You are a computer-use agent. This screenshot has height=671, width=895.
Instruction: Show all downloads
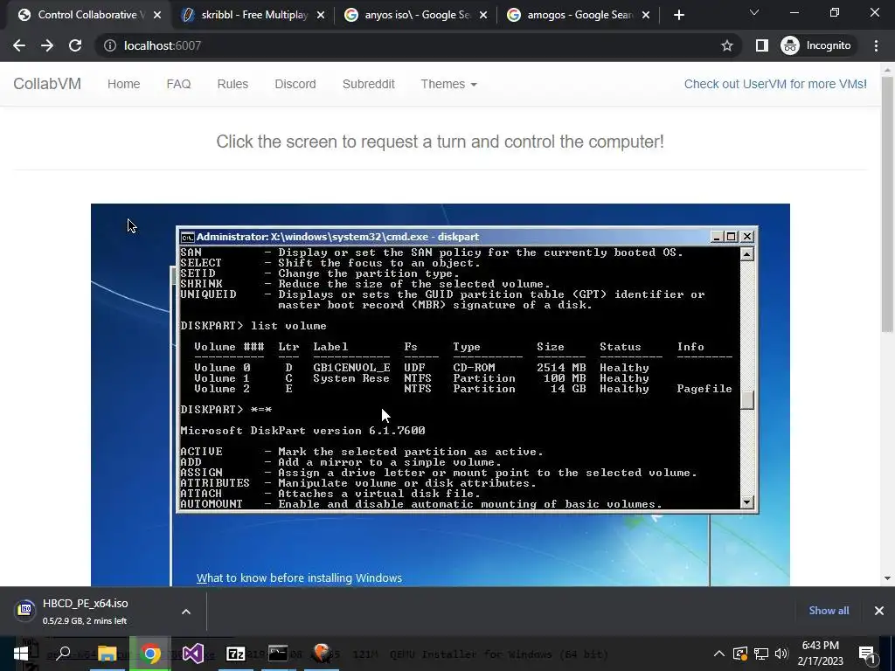[x=829, y=611]
